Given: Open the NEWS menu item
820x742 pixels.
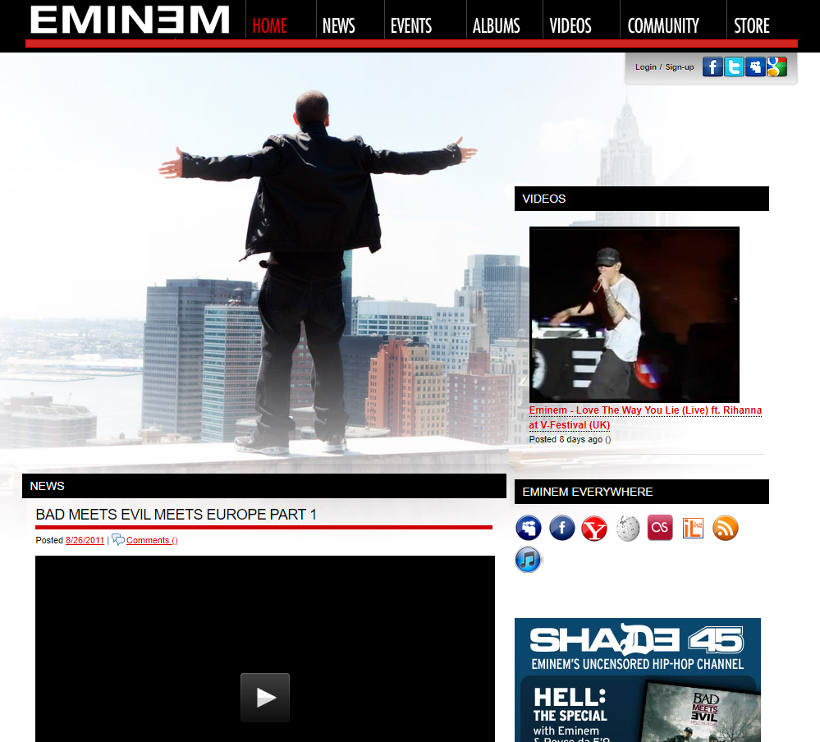Looking at the screenshot, I should pos(338,25).
